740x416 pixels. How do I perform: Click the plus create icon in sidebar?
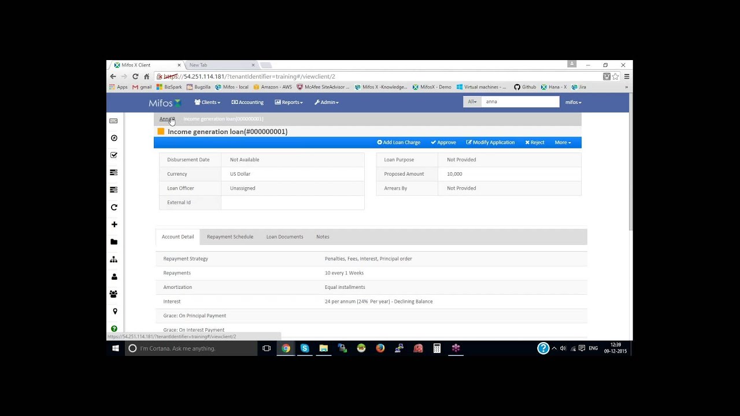tap(114, 225)
